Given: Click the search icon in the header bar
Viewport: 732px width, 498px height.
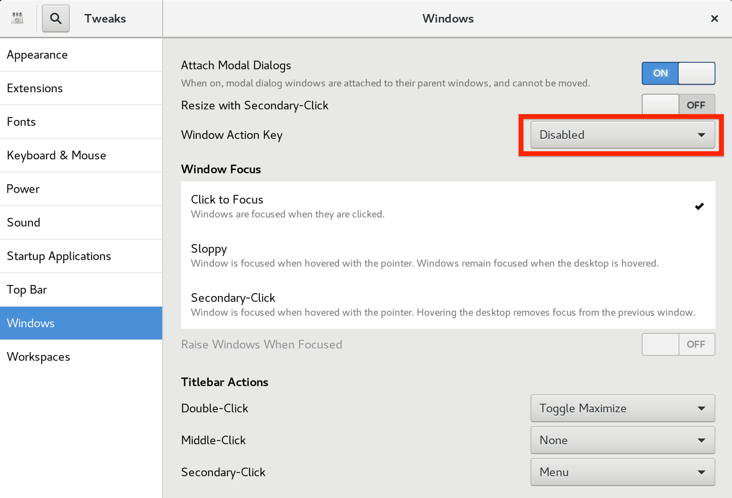Looking at the screenshot, I should pyautogui.click(x=56, y=18).
